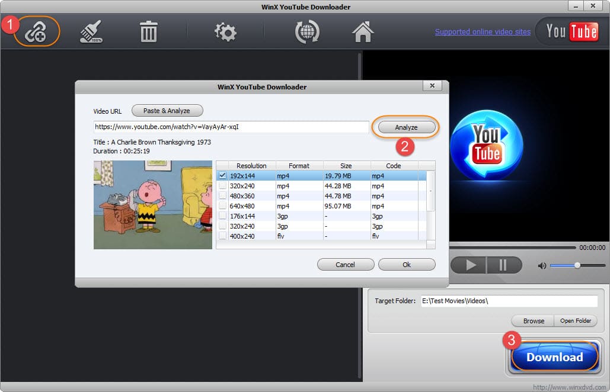Click the Clear completed tasks brush icon
The height and width of the screenshot is (392, 610).
click(91, 31)
